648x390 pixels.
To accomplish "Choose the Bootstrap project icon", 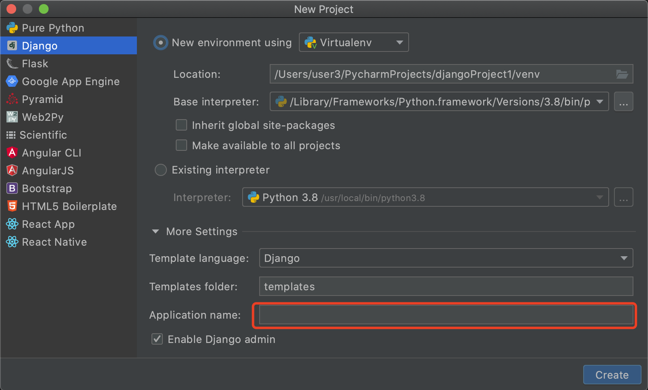I will [12, 189].
